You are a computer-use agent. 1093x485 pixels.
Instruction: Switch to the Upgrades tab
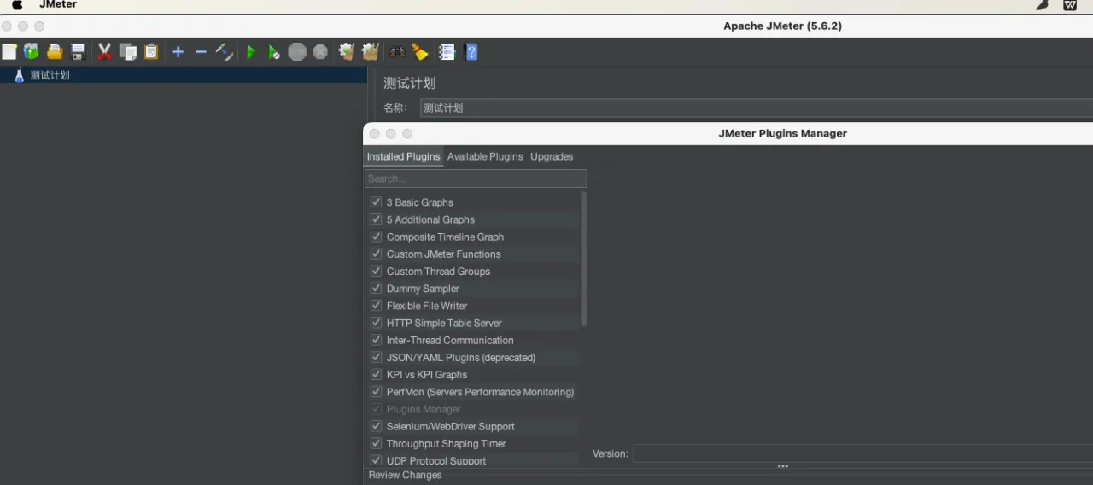tap(552, 157)
